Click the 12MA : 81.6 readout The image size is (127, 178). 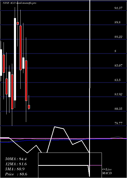coord(16,164)
